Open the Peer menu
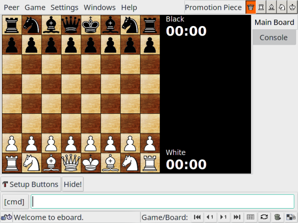This screenshot has height=223, width=298. coord(12,7)
